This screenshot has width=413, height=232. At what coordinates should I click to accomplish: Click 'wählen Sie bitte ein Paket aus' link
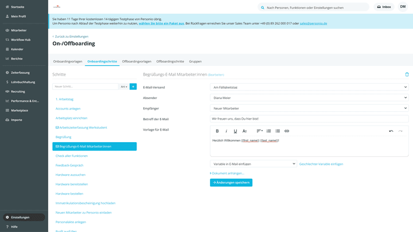click(161, 23)
